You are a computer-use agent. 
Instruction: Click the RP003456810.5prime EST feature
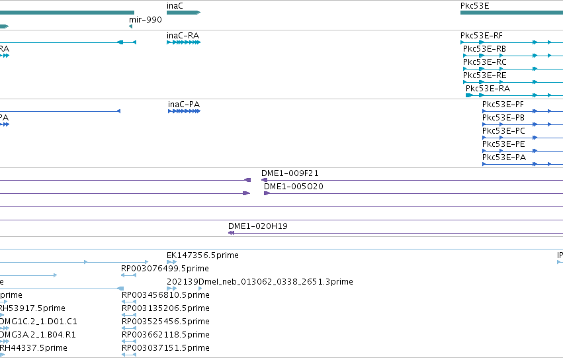129,302
